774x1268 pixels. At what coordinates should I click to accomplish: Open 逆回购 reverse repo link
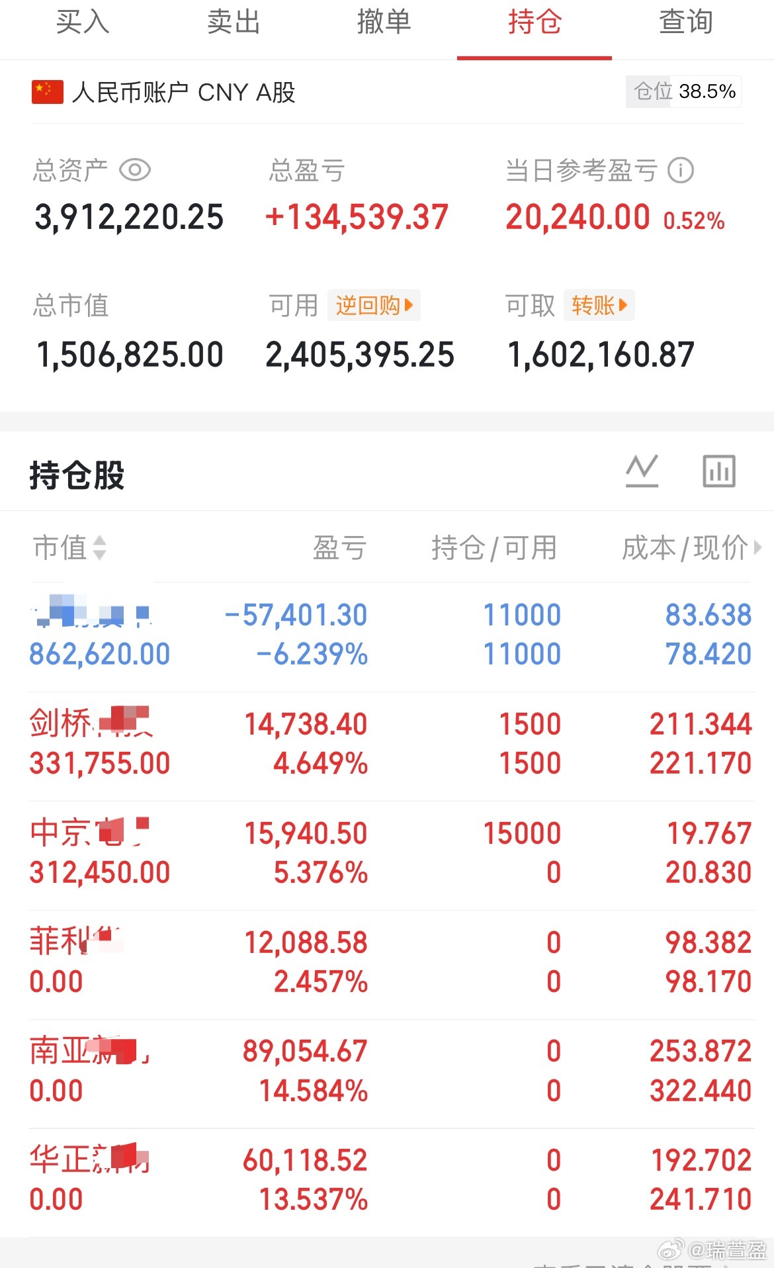tap(374, 305)
